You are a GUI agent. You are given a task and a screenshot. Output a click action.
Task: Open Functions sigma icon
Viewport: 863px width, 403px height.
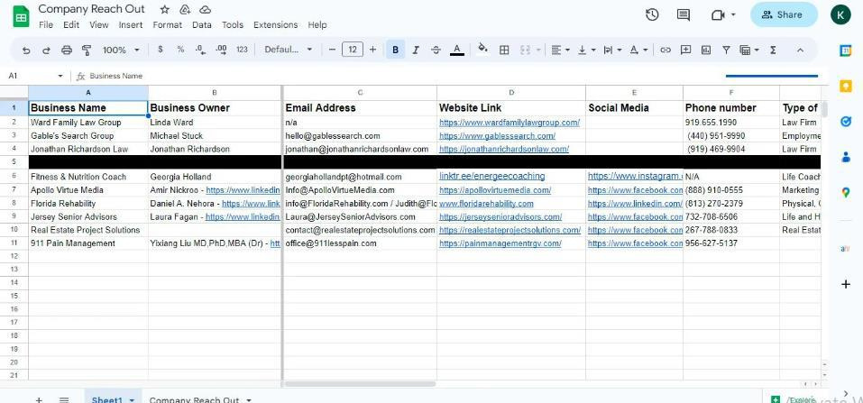click(773, 50)
